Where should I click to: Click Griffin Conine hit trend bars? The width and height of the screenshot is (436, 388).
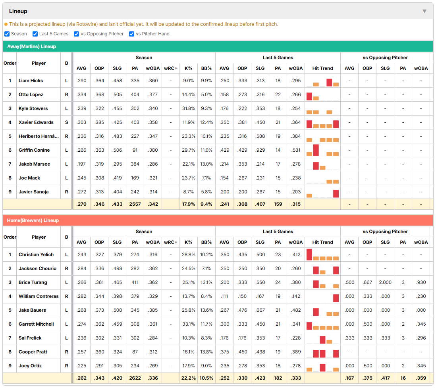pos(322,150)
